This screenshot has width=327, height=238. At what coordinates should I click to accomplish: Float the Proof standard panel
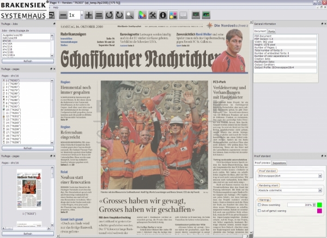pos(322,156)
